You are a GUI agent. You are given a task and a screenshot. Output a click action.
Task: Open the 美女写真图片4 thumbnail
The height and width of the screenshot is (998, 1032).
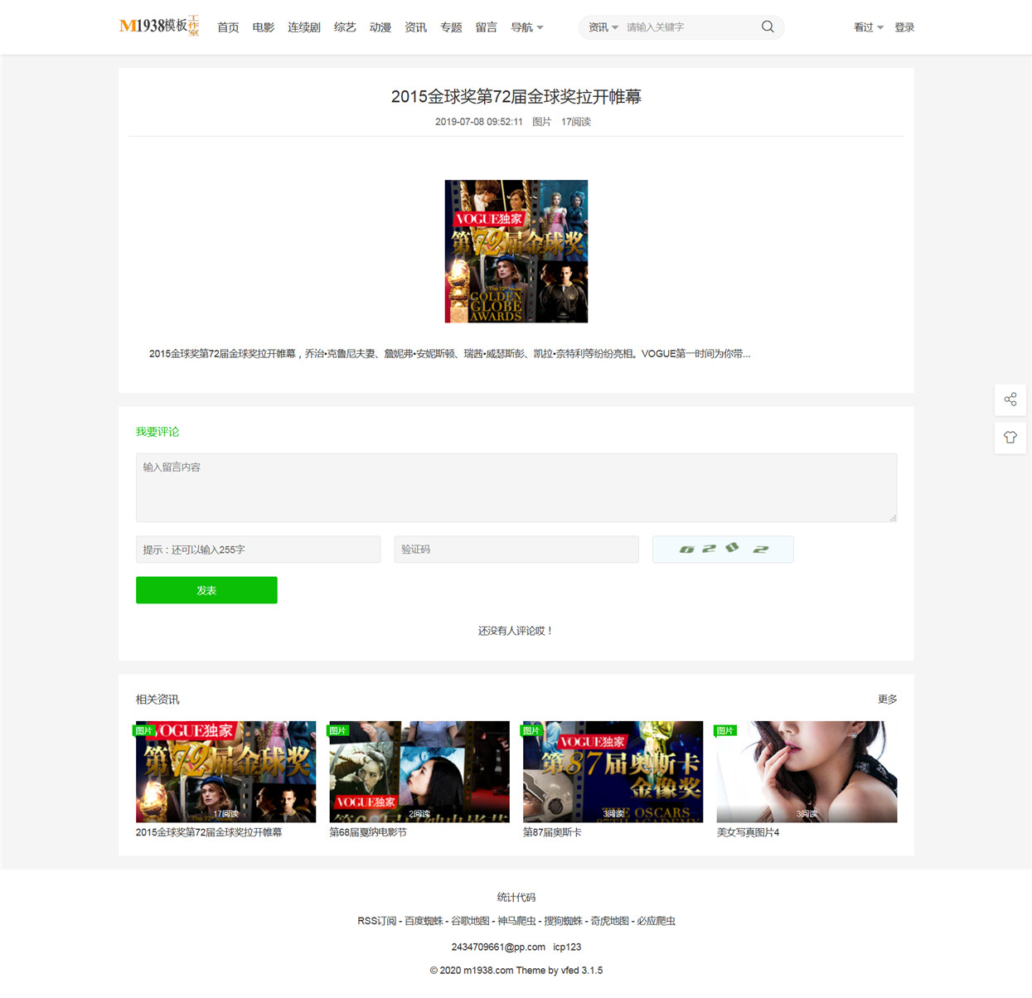tap(807, 772)
